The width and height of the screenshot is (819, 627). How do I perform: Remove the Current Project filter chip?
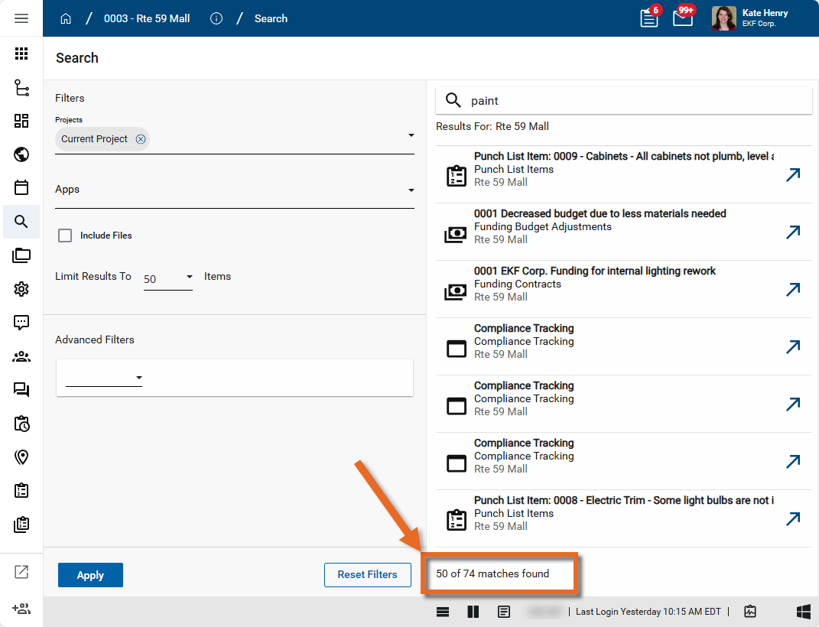click(141, 139)
